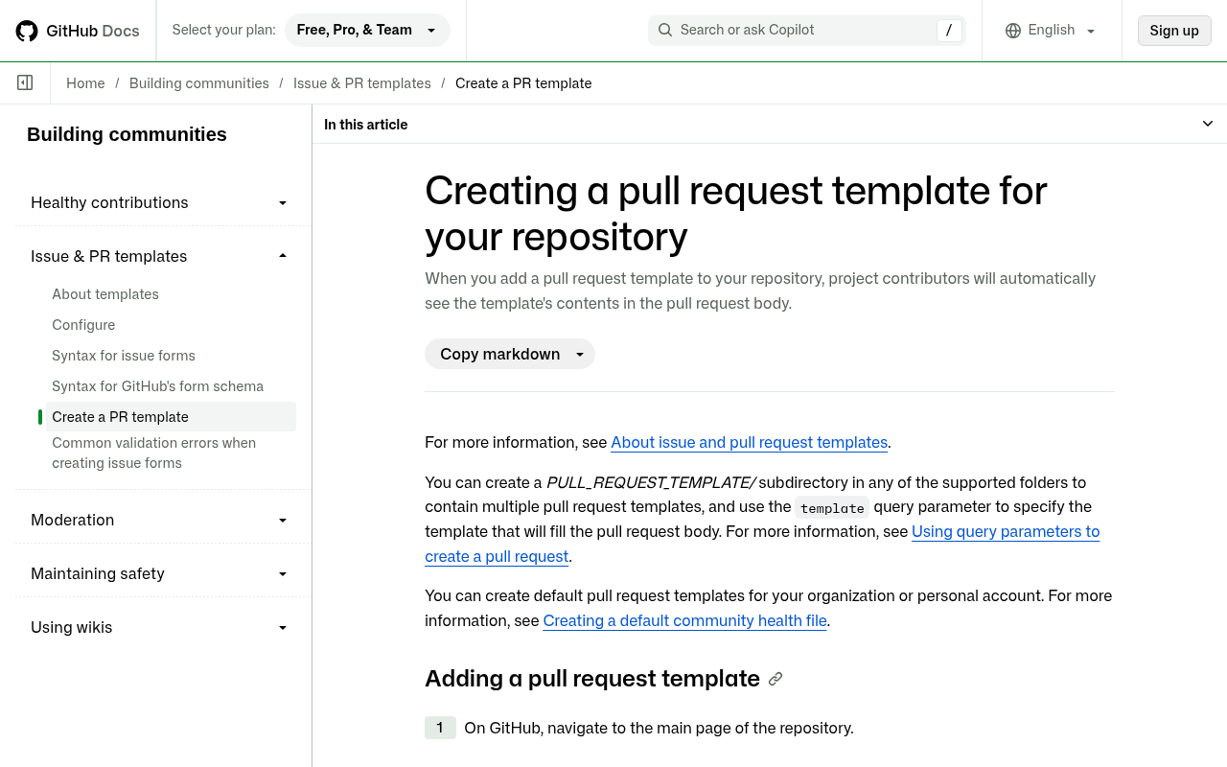The height and width of the screenshot is (767, 1227).
Task: Click the Building communities sidebar heading
Action: 127,134
